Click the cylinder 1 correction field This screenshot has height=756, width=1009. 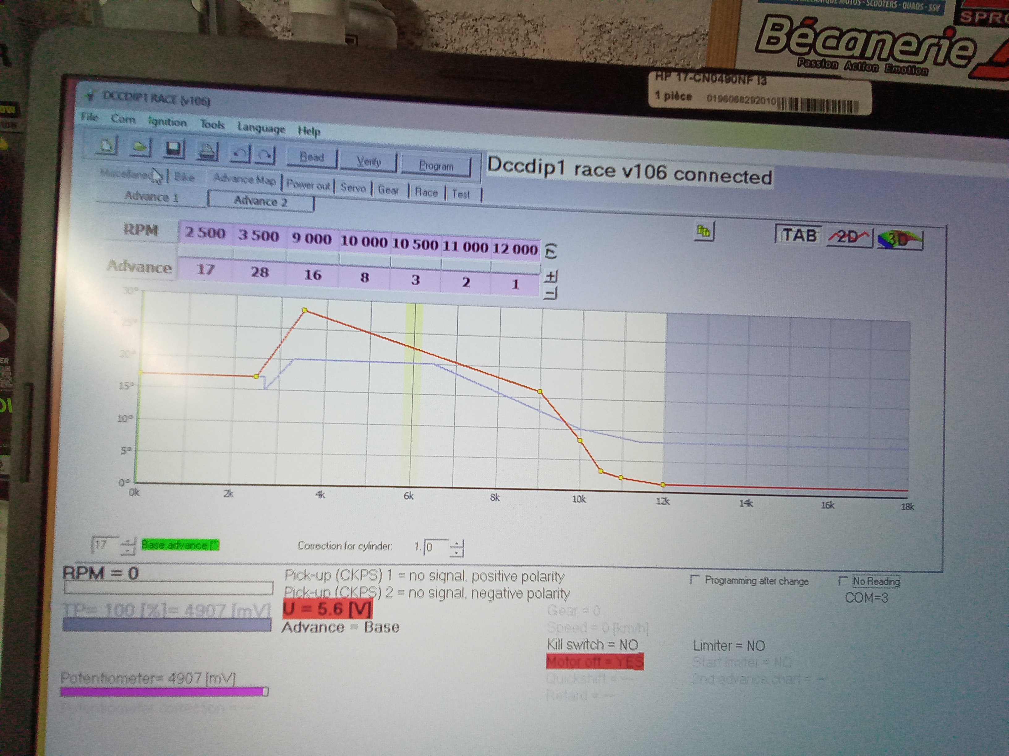436,547
